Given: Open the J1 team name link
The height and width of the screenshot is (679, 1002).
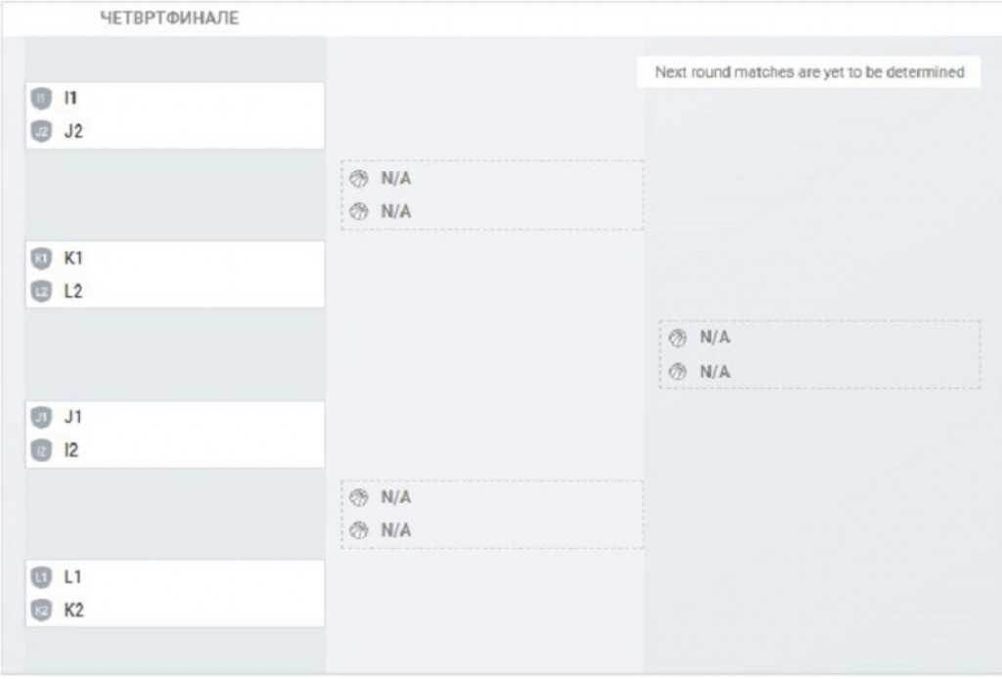Looking at the screenshot, I should click(73, 418).
